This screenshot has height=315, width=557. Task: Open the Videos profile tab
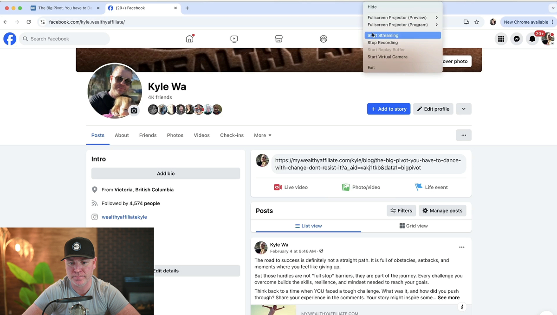(x=201, y=135)
